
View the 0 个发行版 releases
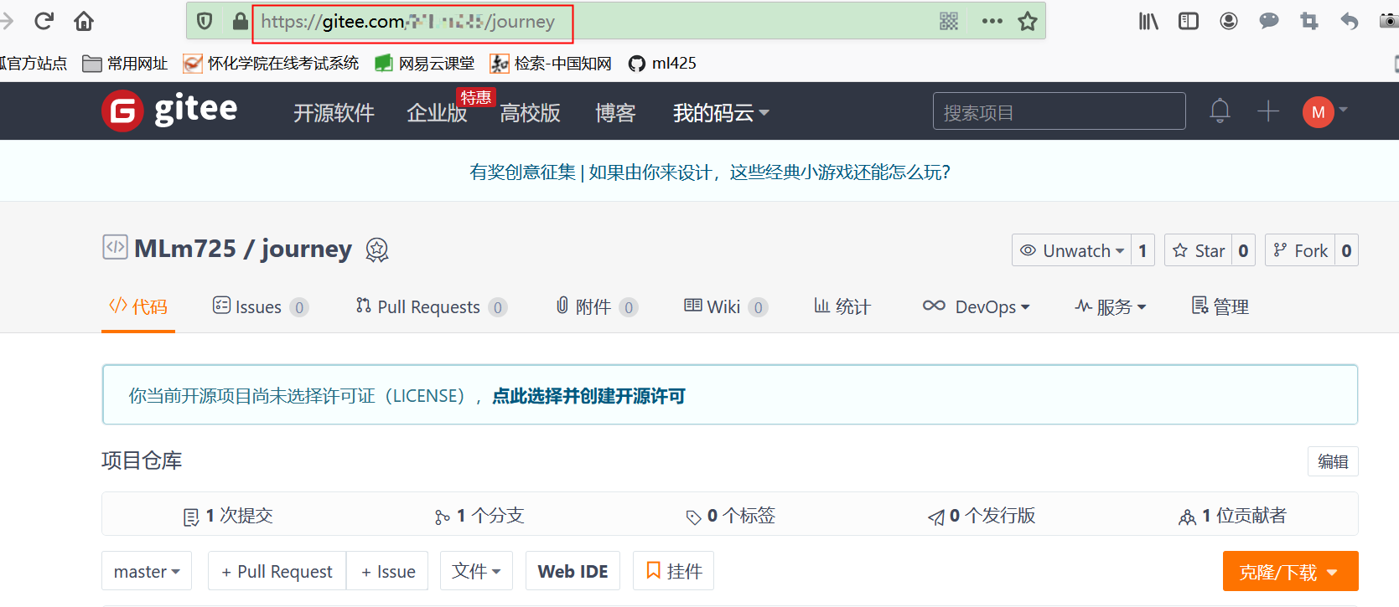981,516
